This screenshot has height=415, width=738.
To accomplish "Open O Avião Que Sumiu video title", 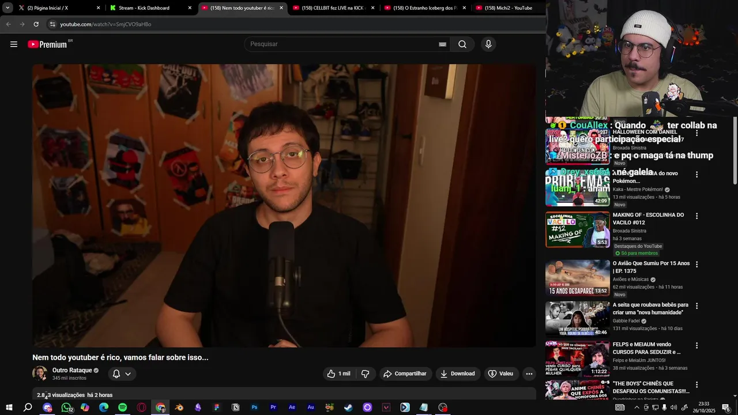I will tap(651, 267).
